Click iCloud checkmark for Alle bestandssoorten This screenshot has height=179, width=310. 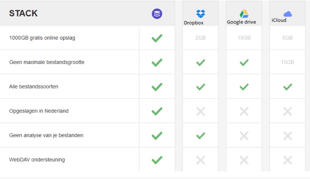[x=287, y=87]
